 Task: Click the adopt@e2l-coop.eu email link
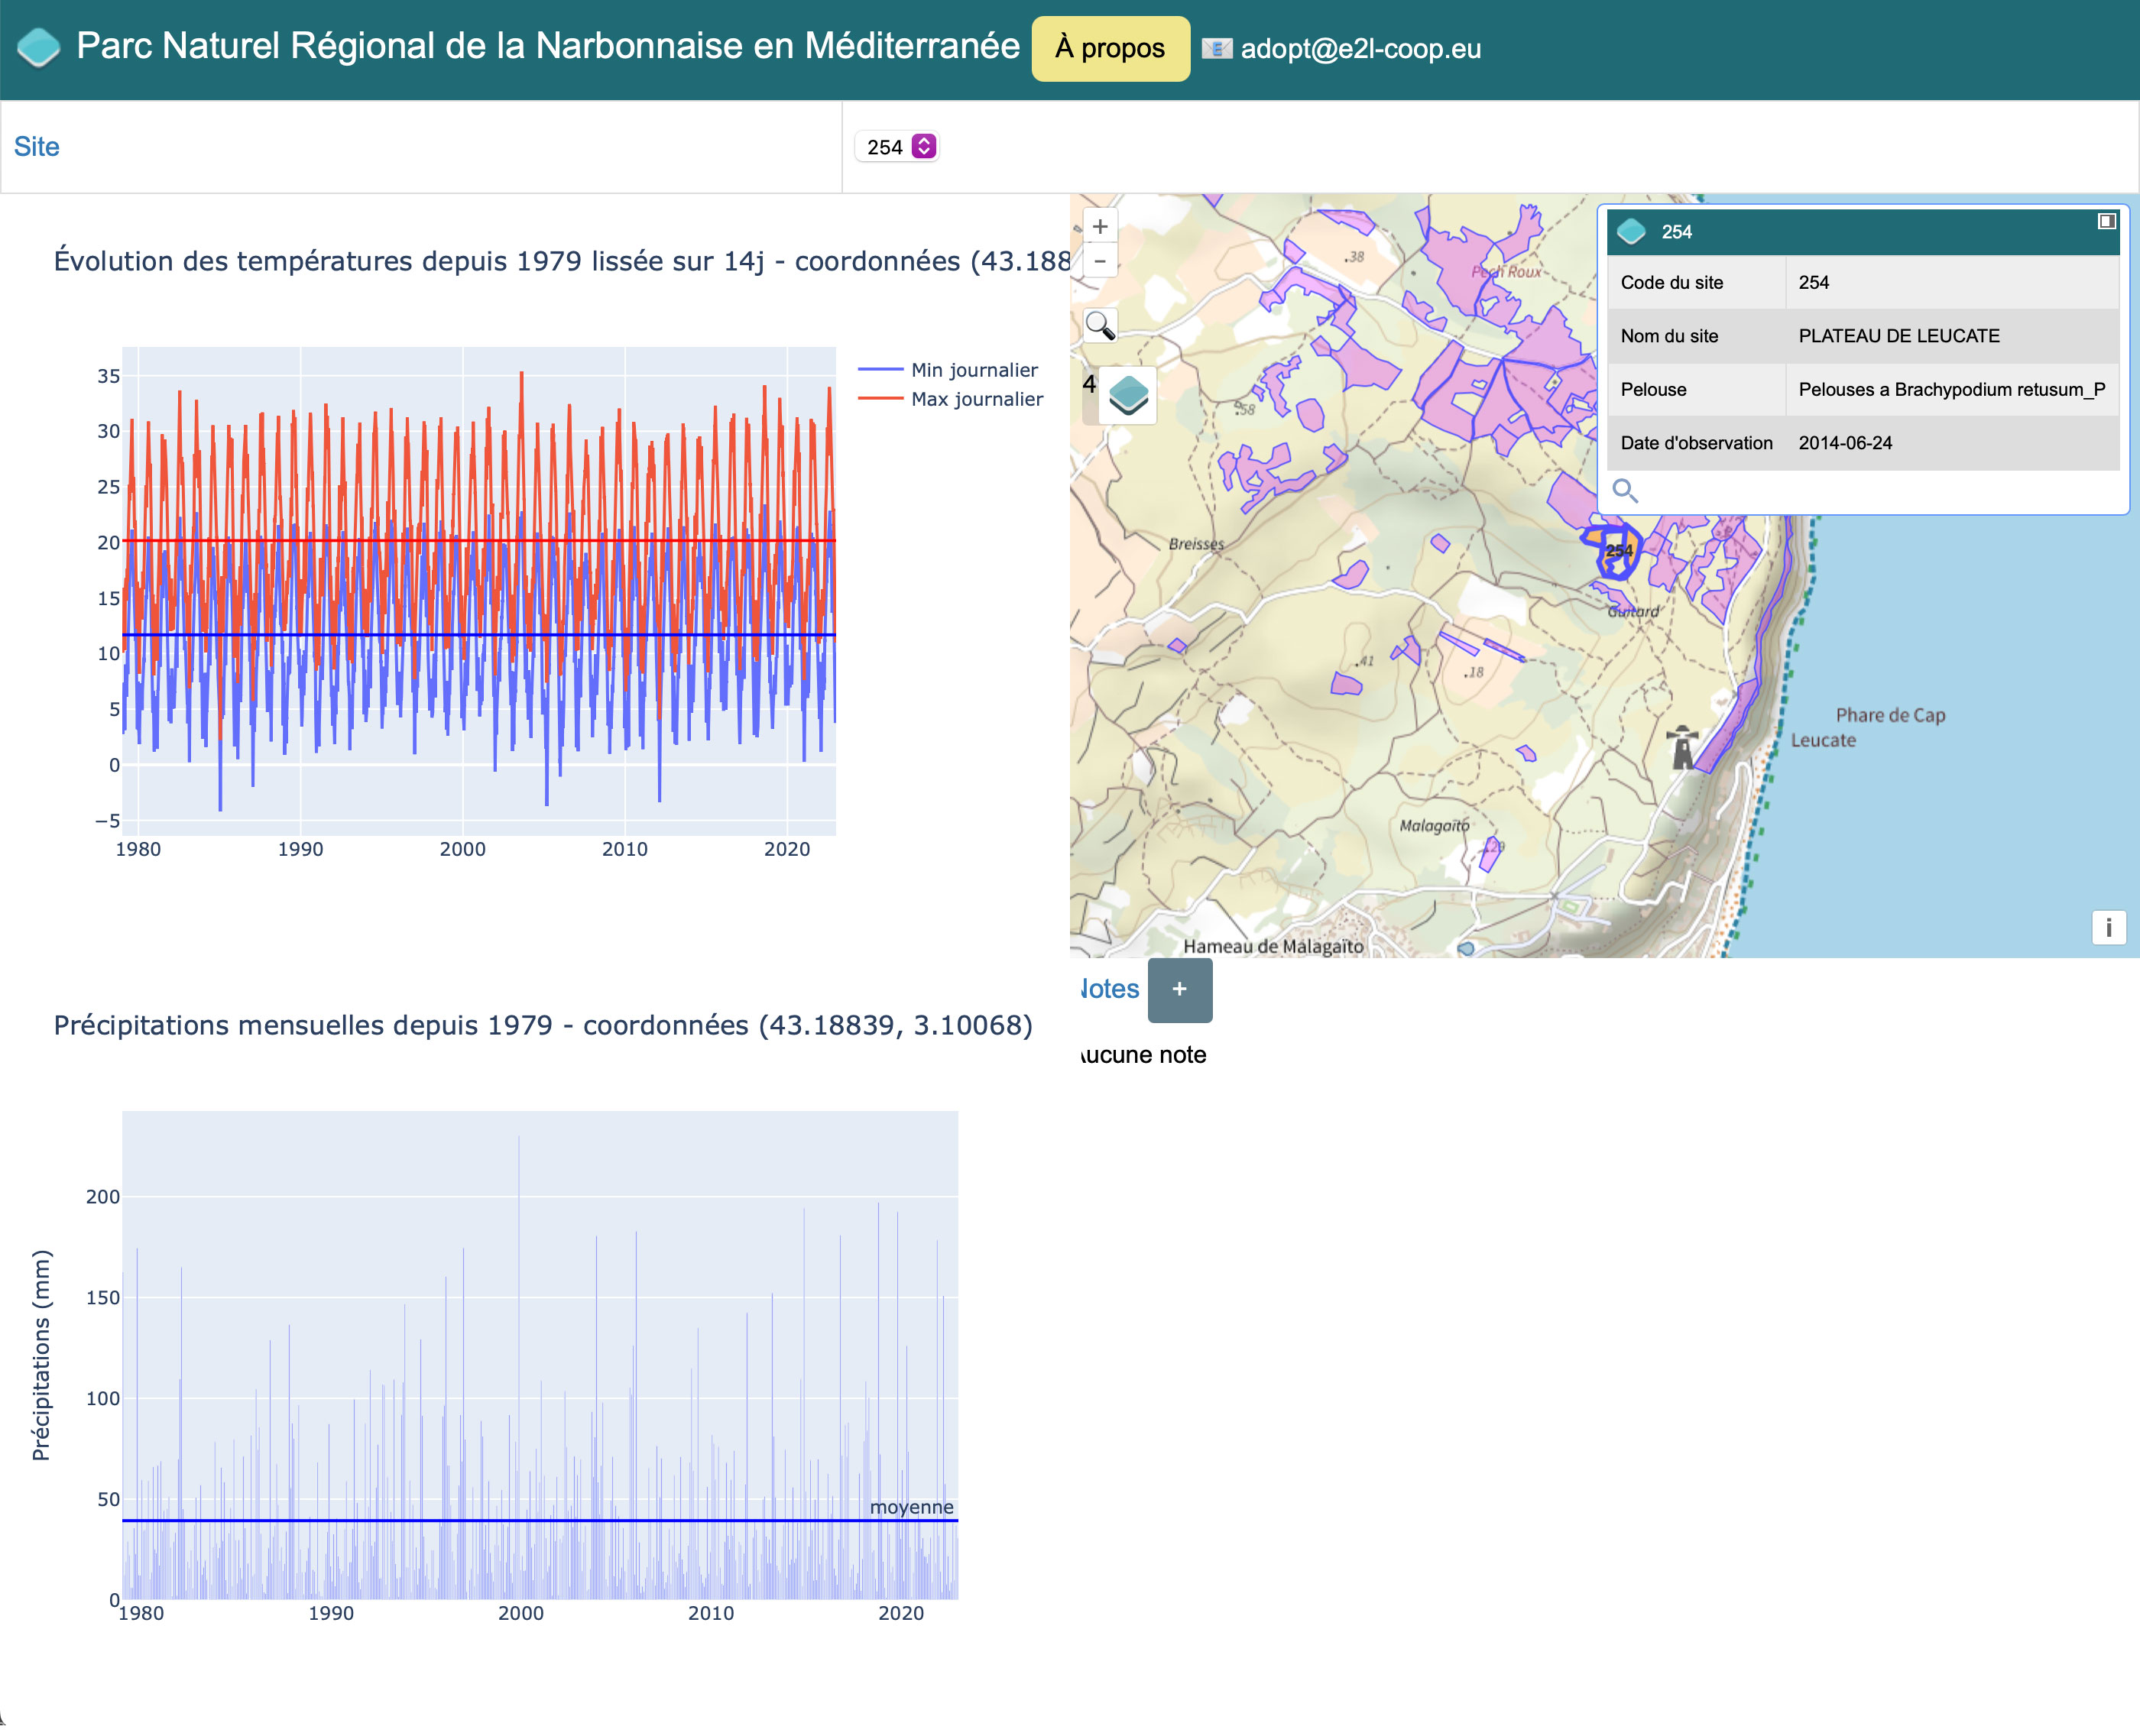click(x=1360, y=49)
